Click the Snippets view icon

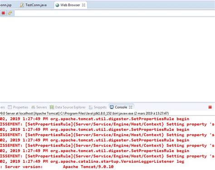[91, 107]
